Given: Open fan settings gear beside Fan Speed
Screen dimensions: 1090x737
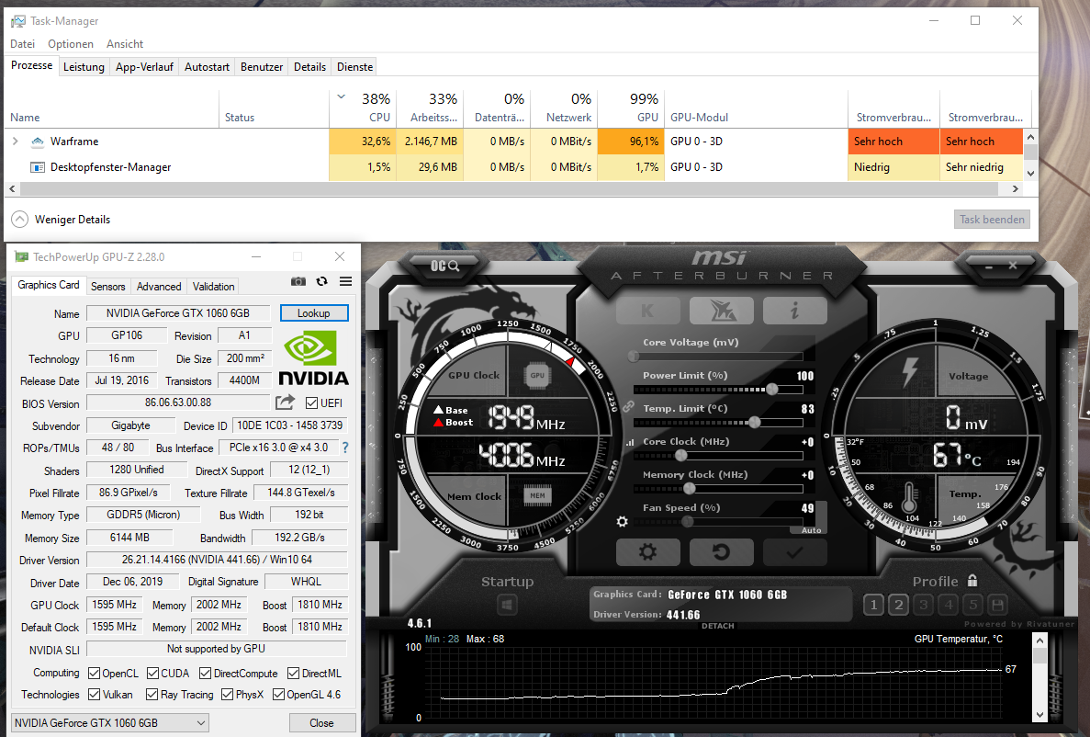Looking at the screenshot, I should click(623, 521).
